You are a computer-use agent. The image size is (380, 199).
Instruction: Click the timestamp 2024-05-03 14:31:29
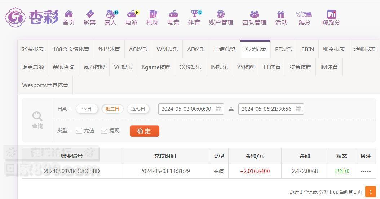[165, 171]
